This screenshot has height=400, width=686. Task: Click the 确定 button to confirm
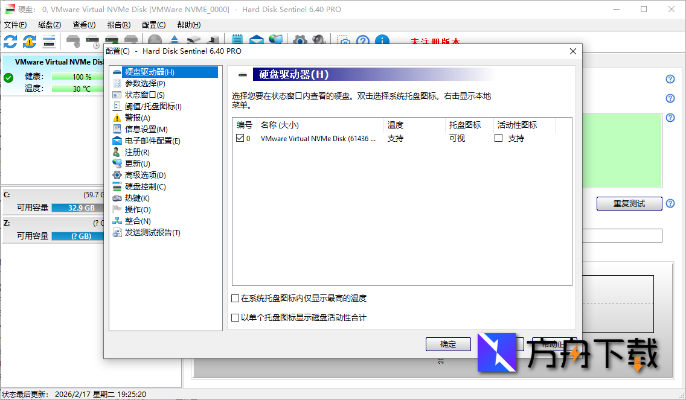[448, 344]
